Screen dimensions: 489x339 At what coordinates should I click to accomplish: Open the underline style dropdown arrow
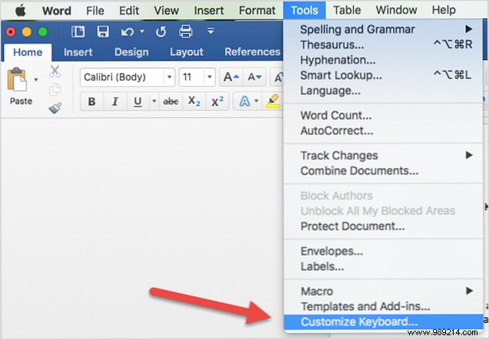[154, 101]
